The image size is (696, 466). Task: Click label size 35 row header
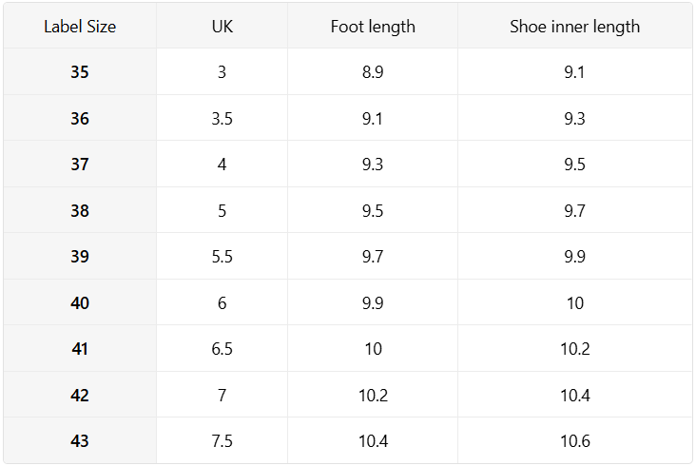click(80, 72)
